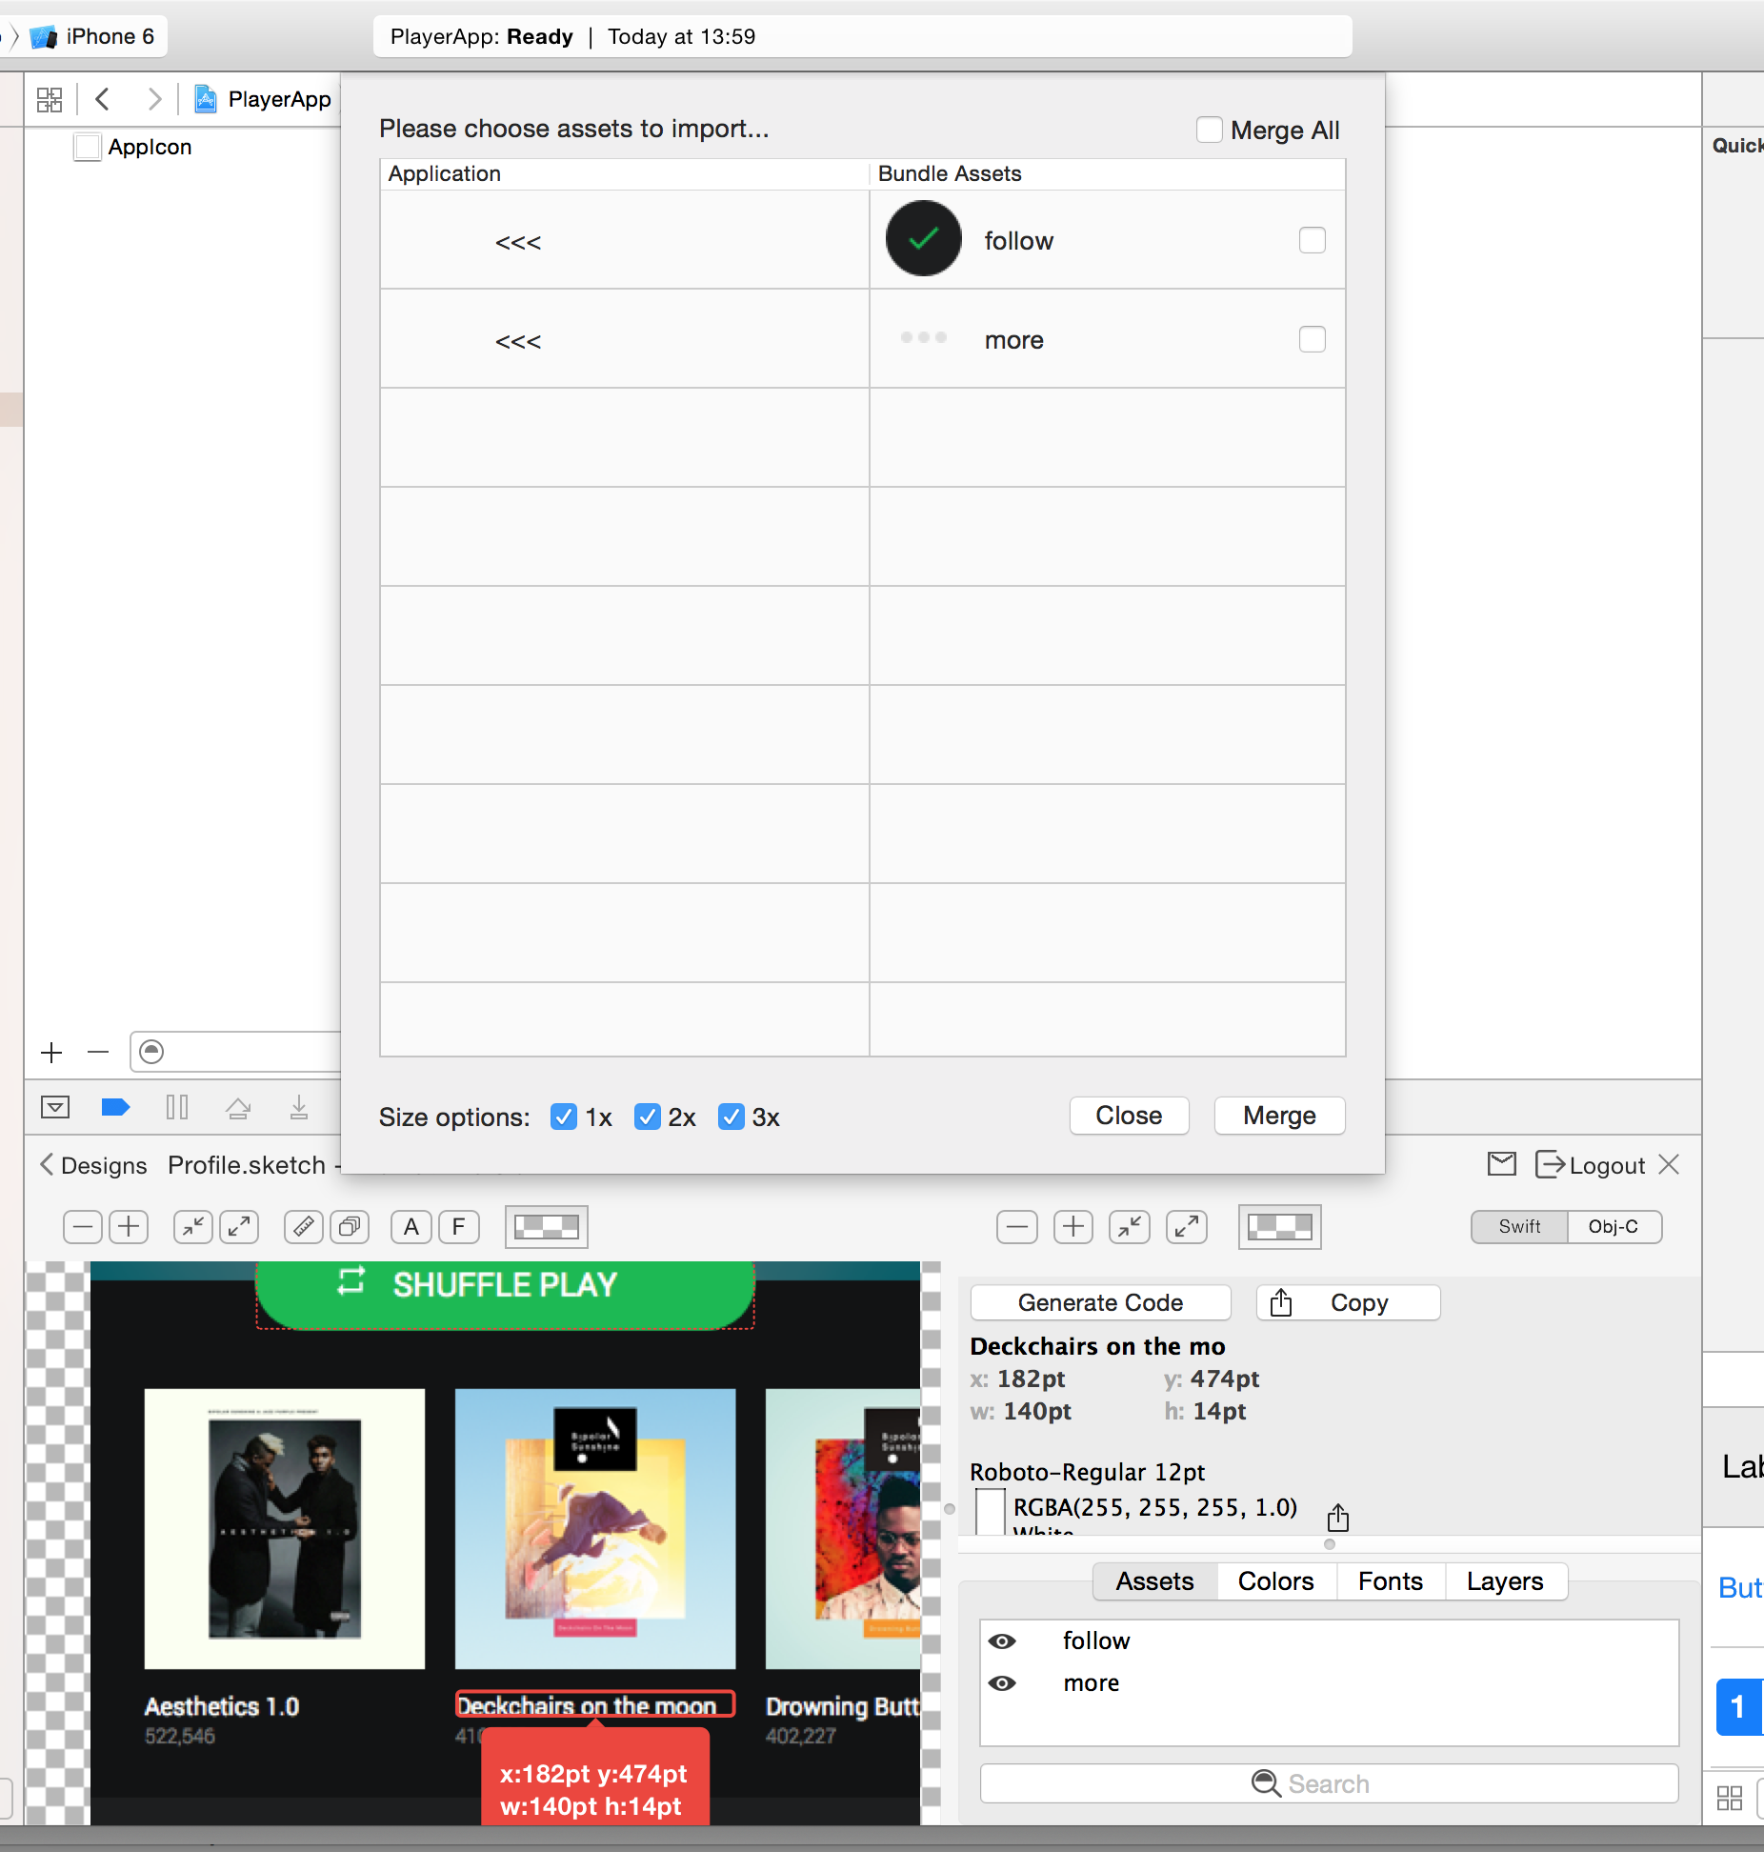The height and width of the screenshot is (1852, 1764).
Task: Hide the follow asset with eye icon
Action: (1002, 1641)
